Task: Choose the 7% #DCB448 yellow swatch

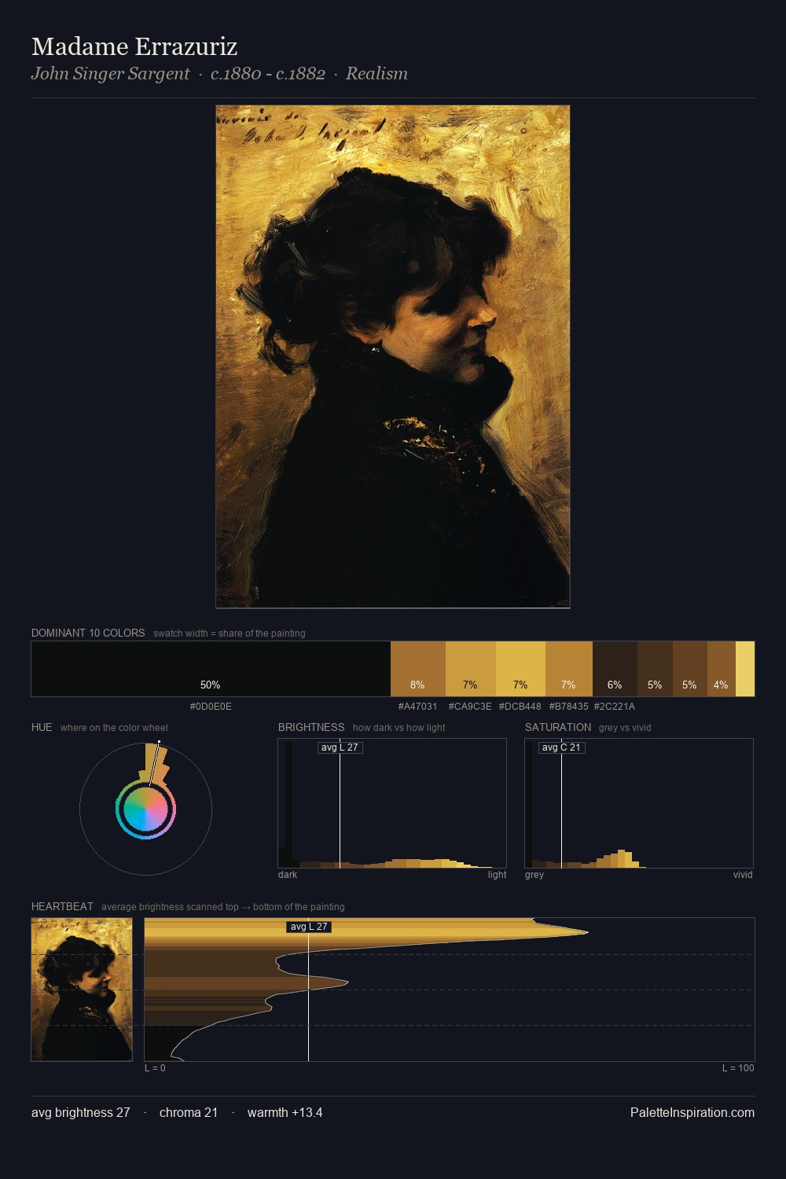Action: pyautogui.click(x=520, y=669)
